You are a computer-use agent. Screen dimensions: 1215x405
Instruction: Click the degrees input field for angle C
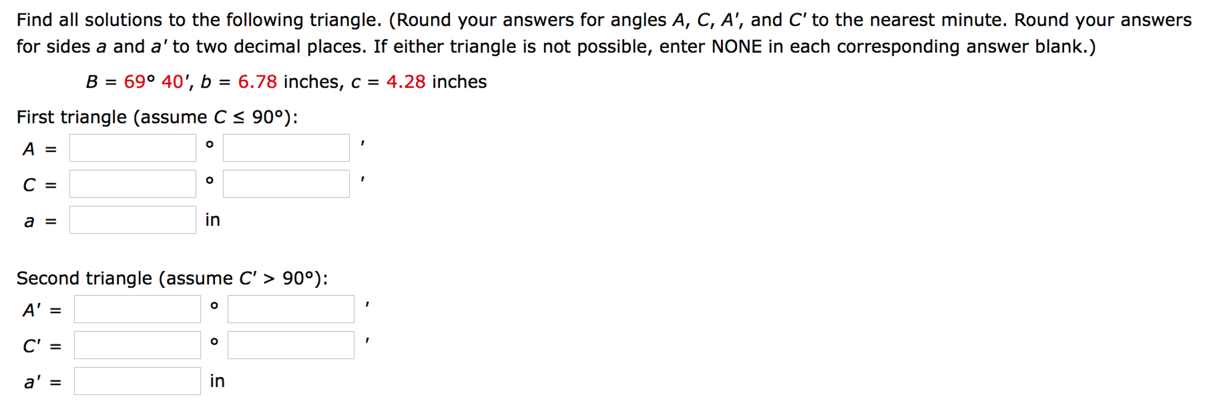point(132,184)
